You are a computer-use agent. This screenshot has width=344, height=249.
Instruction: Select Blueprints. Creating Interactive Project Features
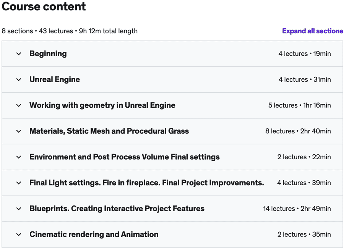click(x=117, y=209)
